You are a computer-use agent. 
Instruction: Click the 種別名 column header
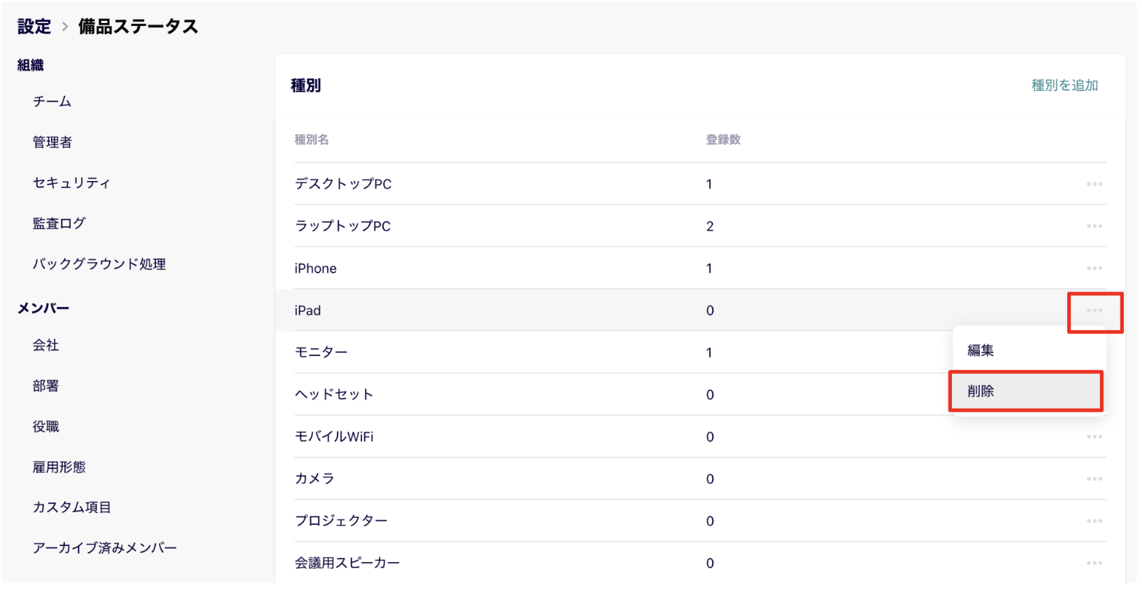(312, 140)
